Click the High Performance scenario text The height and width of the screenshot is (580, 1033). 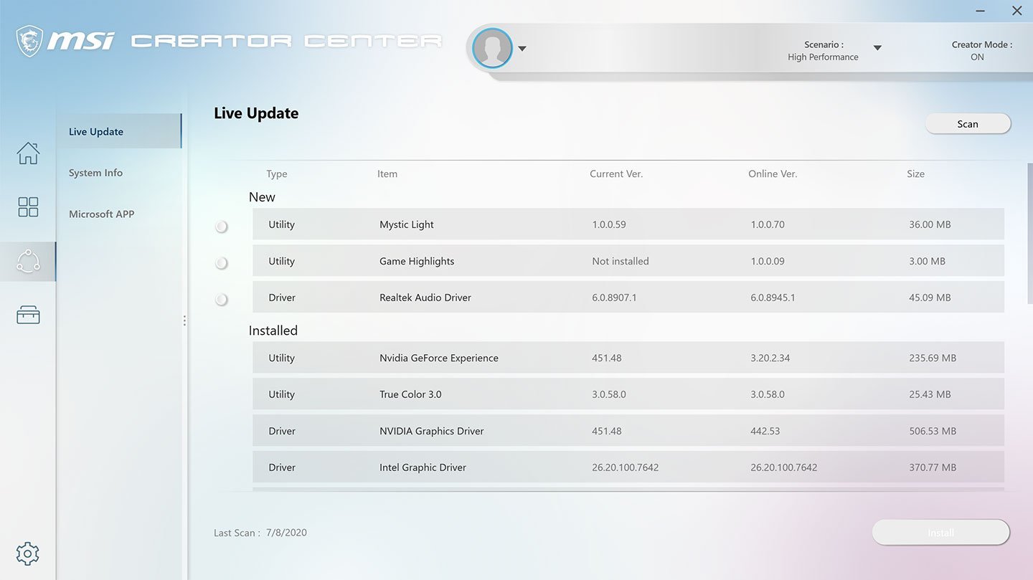[x=823, y=57]
